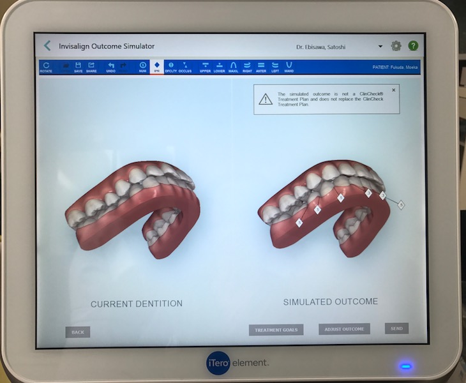Save the simulation with the Save icon

tap(78, 67)
